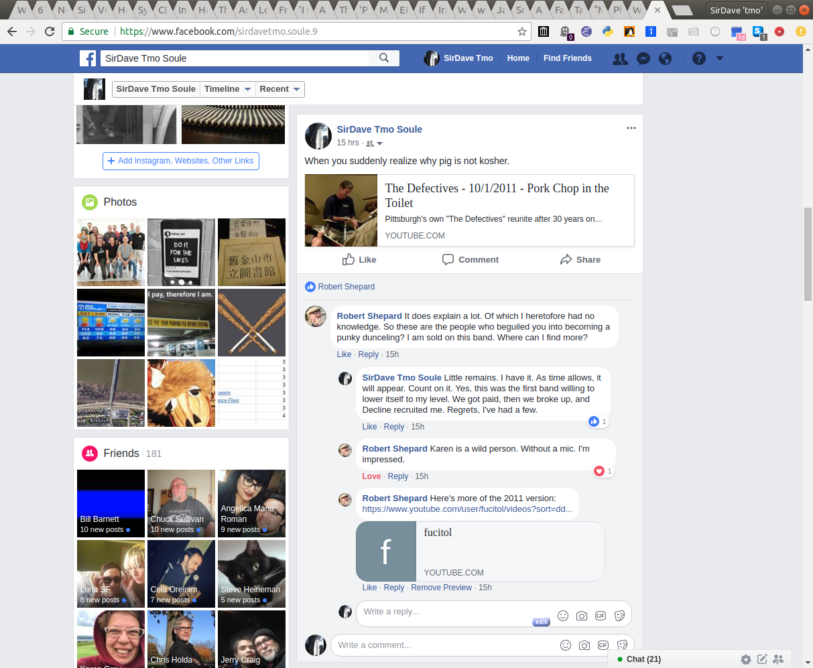Screen dimensions: 813x668
Task: Click the search magnifier button
Action: coord(384,58)
